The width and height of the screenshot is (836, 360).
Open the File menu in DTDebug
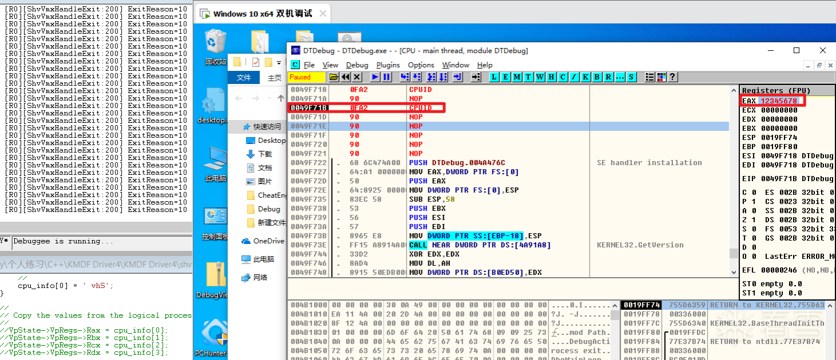[309, 65]
